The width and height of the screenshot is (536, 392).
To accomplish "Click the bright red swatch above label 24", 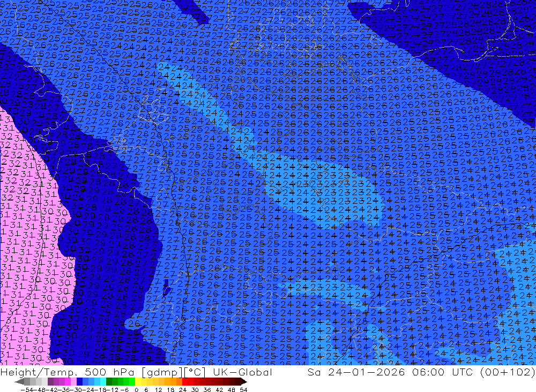I will (x=185, y=382).
